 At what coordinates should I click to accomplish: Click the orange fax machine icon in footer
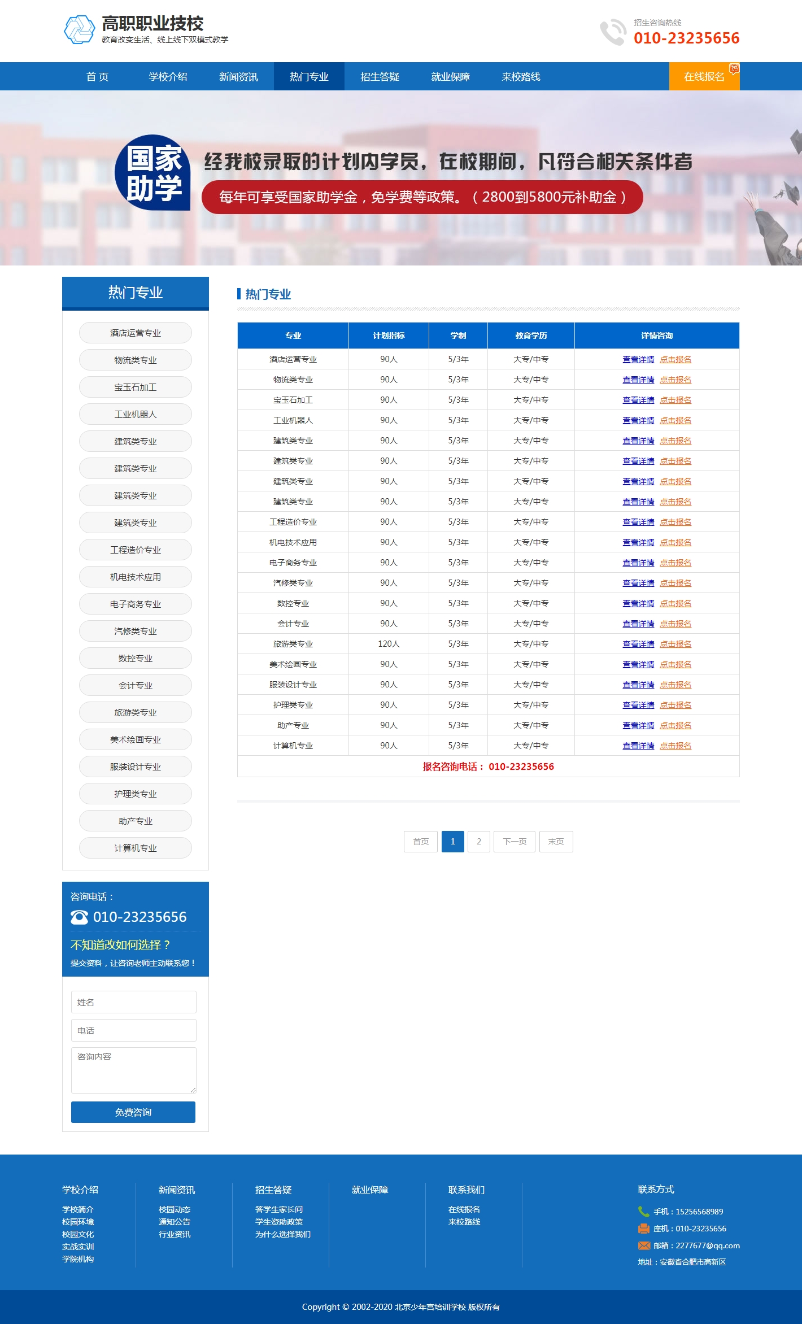(644, 1229)
